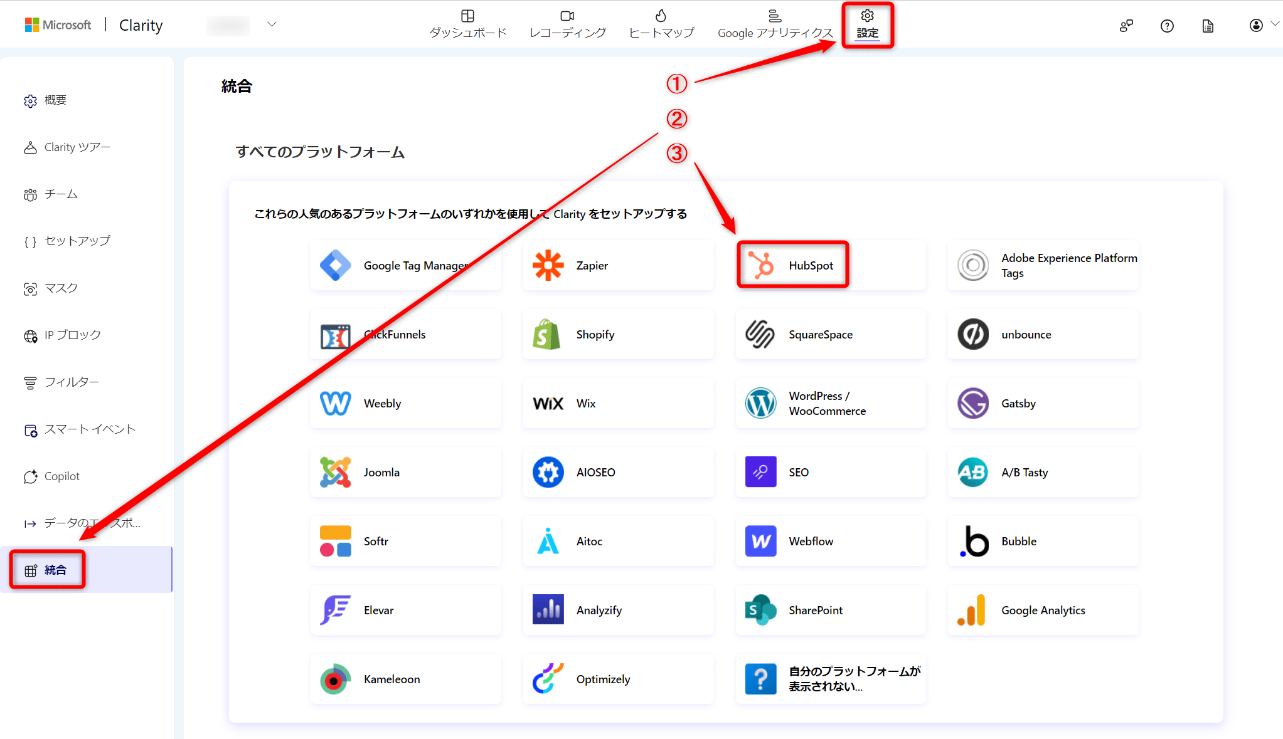Open the documentation page icon
The width and height of the screenshot is (1283, 739).
click(1208, 26)
